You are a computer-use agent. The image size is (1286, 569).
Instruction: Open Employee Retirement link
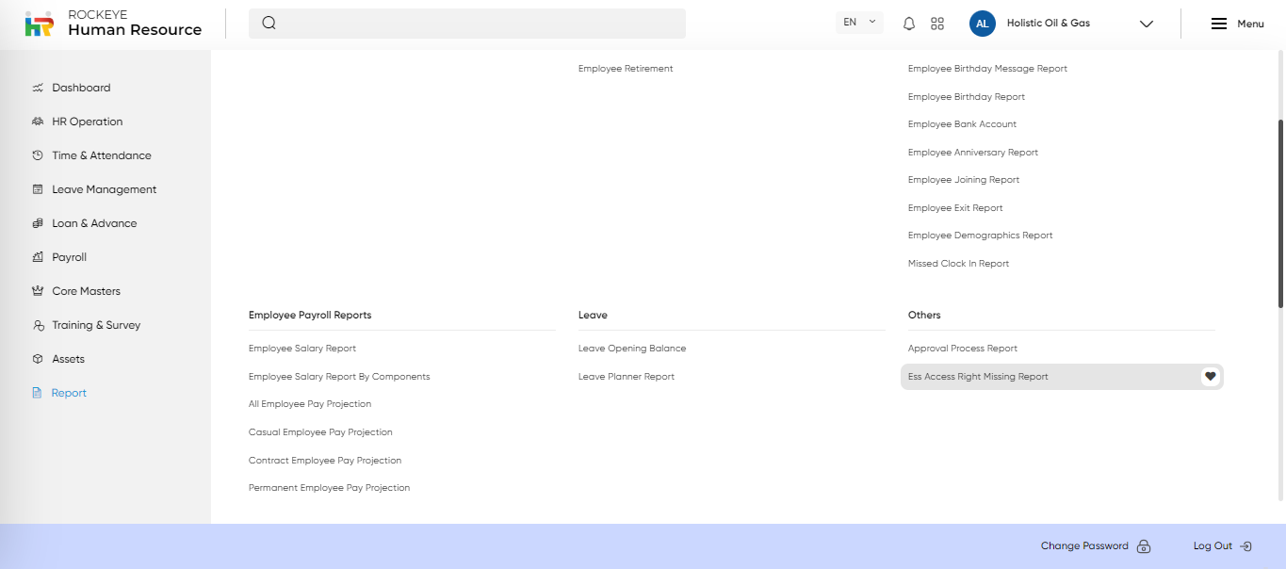pyautogui.click(x=626, y=69)
